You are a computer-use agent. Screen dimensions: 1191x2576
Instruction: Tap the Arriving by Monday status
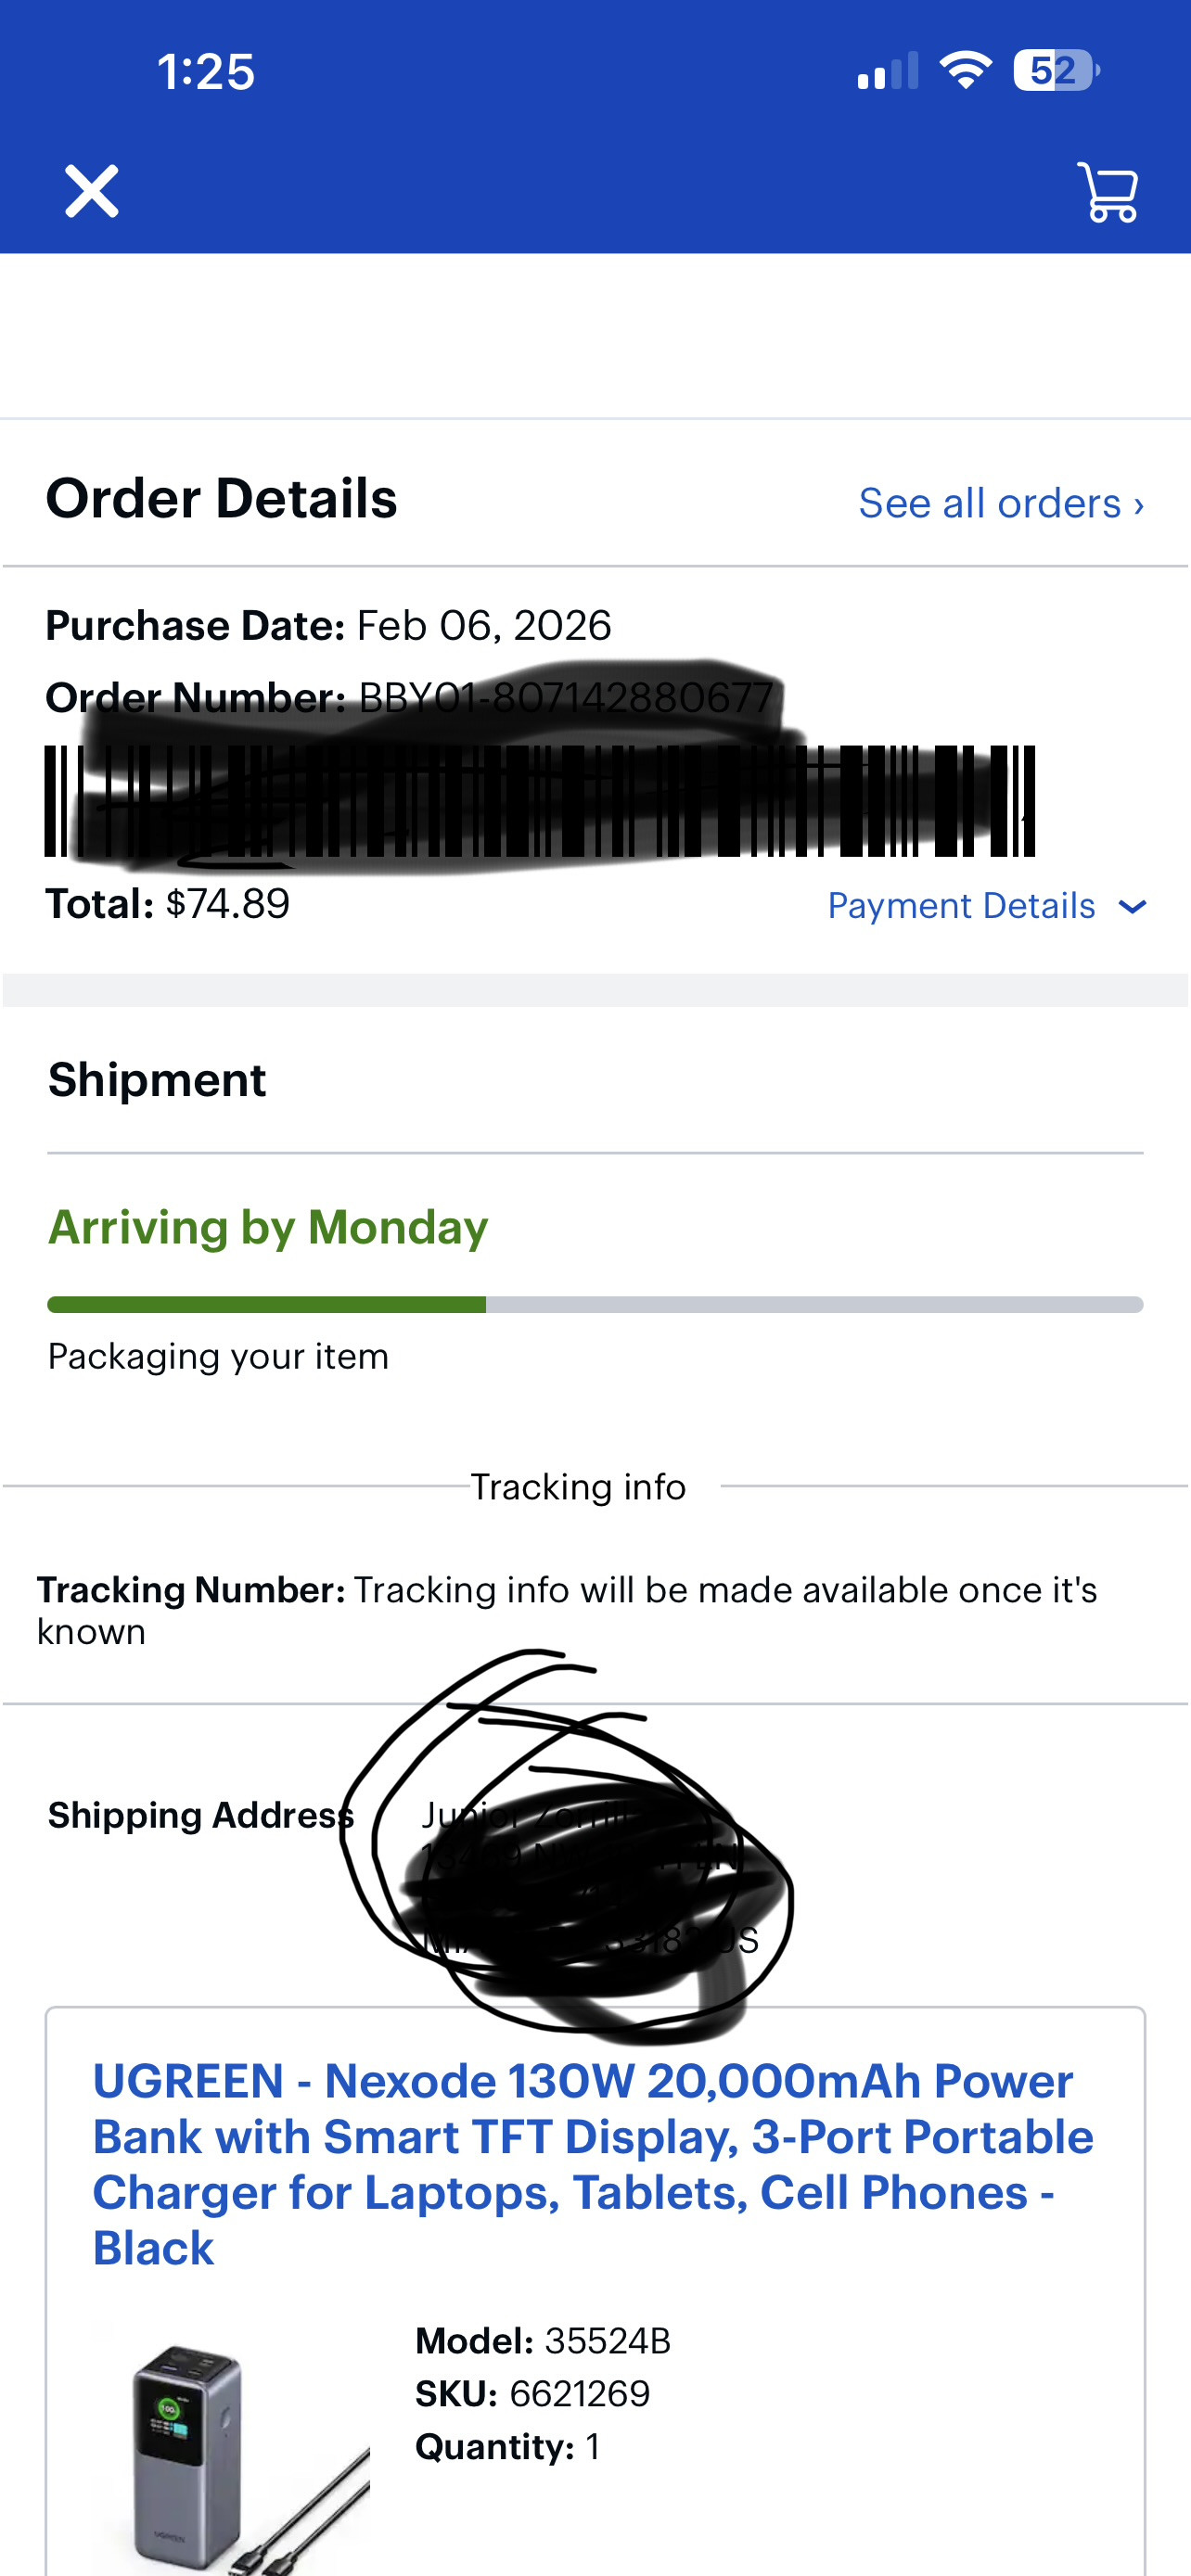[x=268, y=1227]
